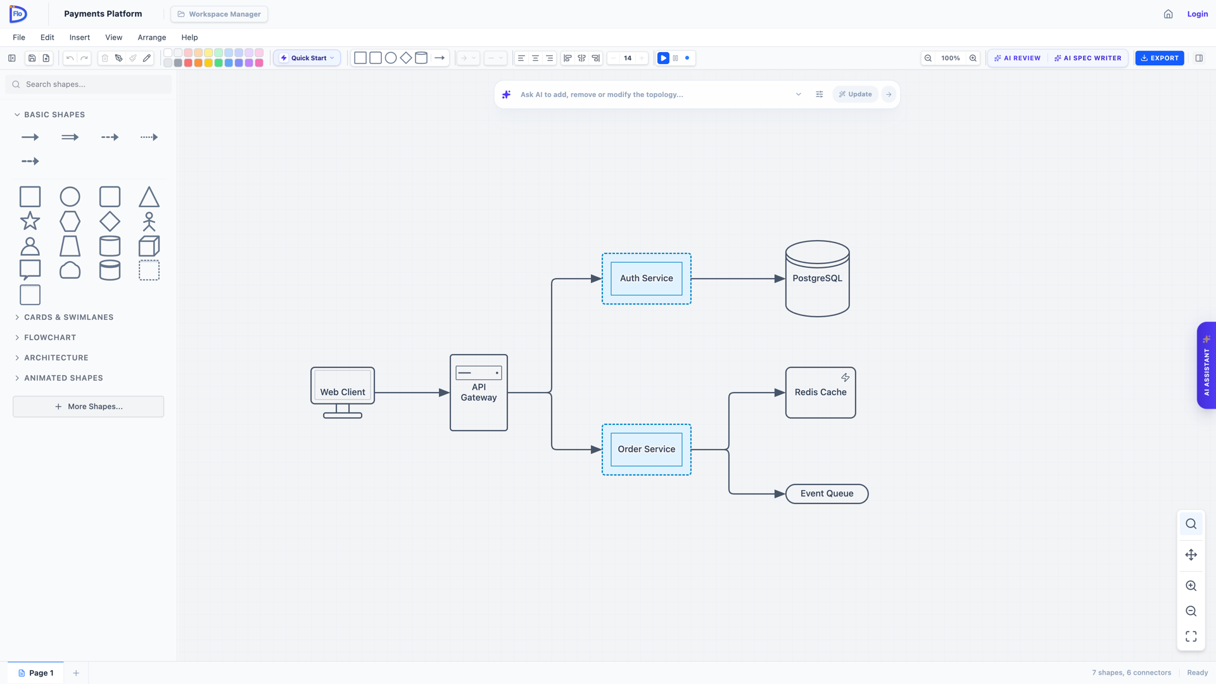Go to home icon
The height and width of the screenshot is (684, 1216).
click(1168, 14)
